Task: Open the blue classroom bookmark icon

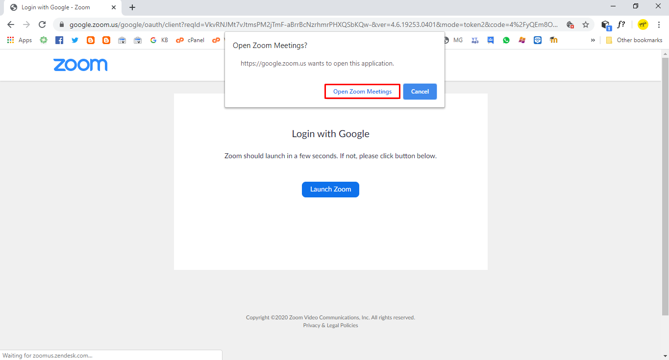Action: point(491,40)
